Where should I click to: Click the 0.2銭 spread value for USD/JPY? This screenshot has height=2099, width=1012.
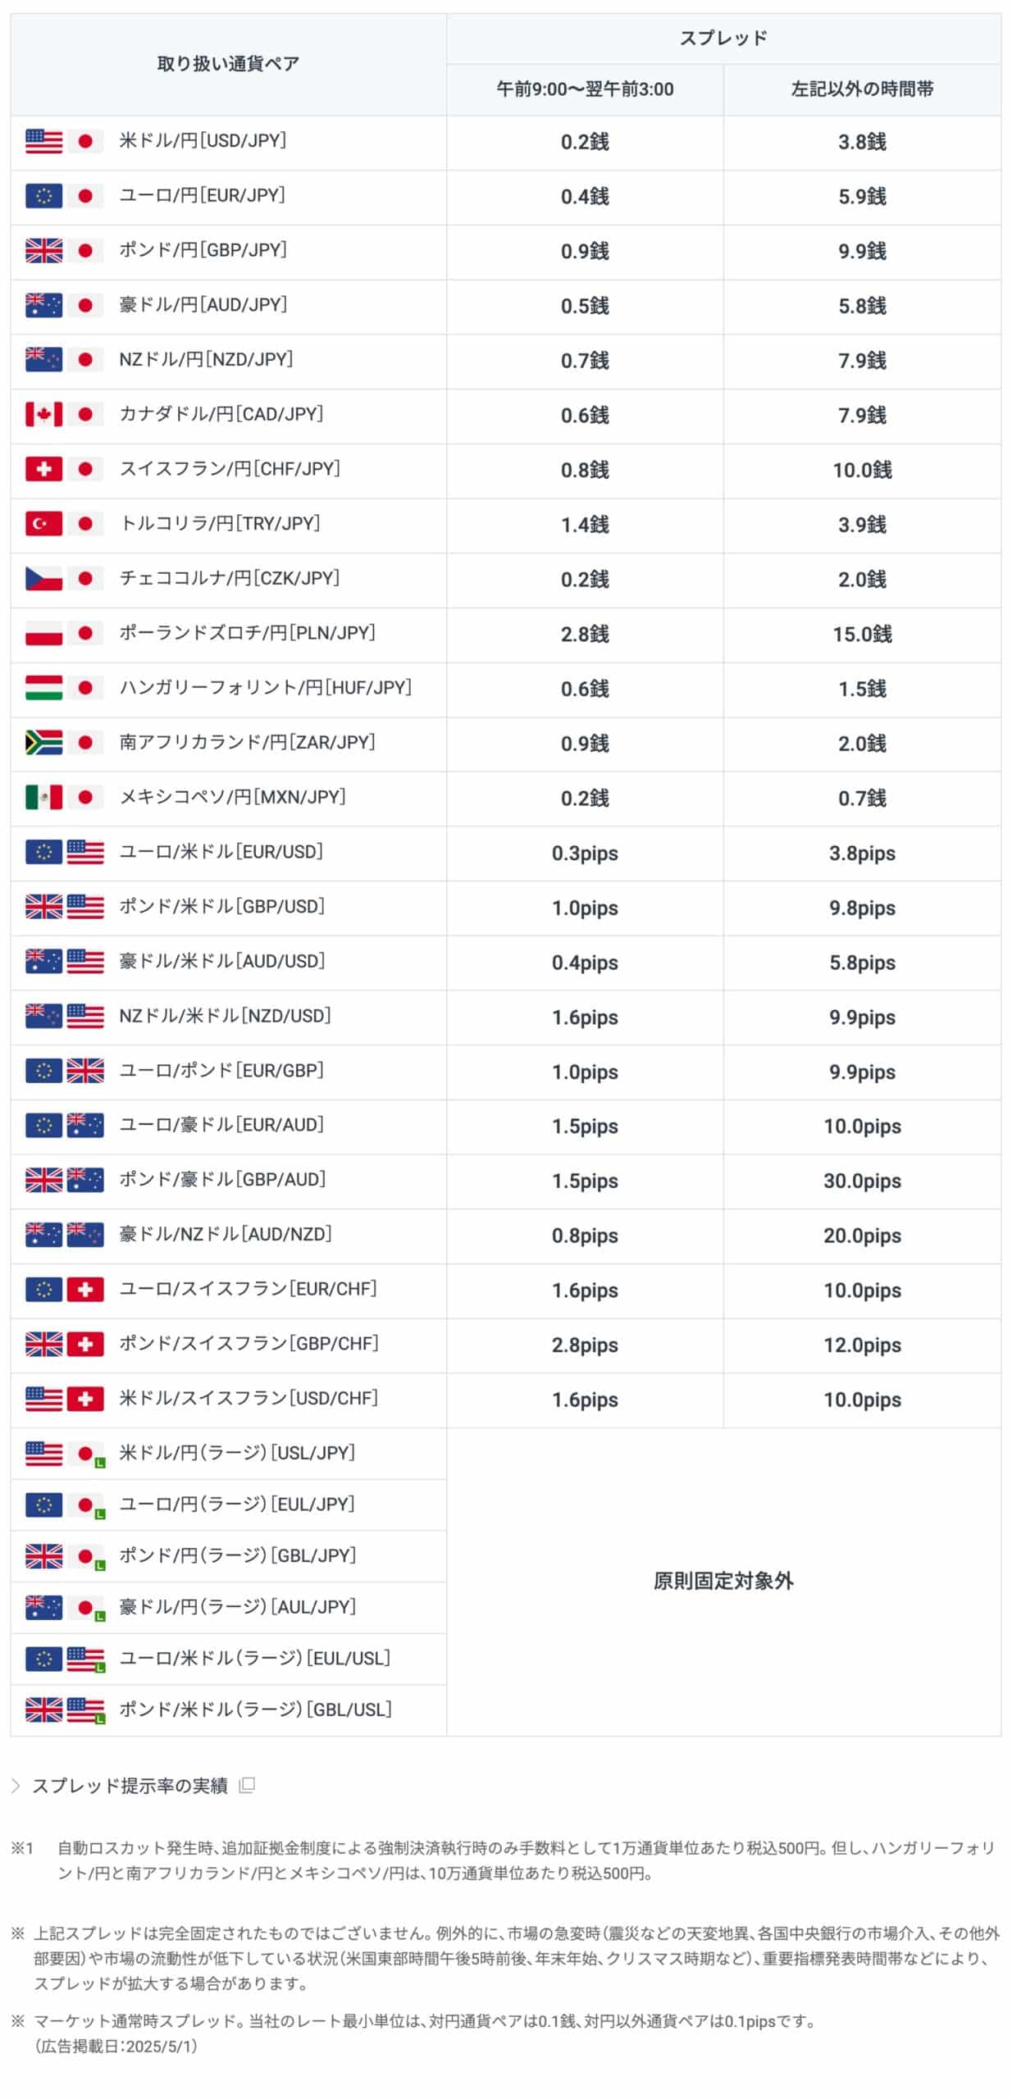pos(585,142)
